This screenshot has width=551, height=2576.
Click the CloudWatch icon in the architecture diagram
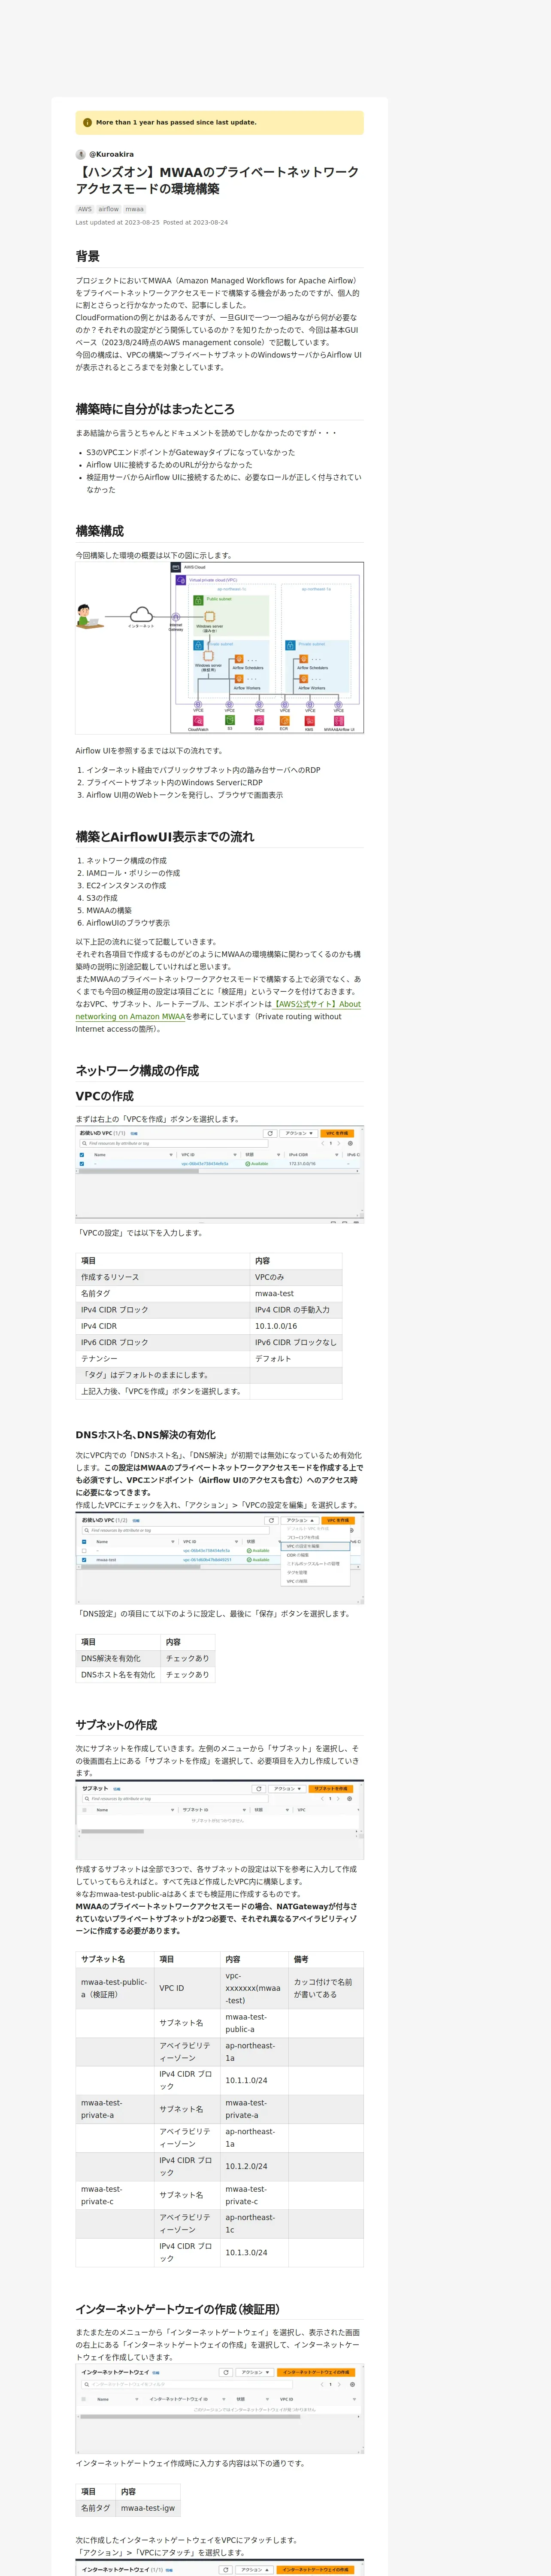[198, 720]
